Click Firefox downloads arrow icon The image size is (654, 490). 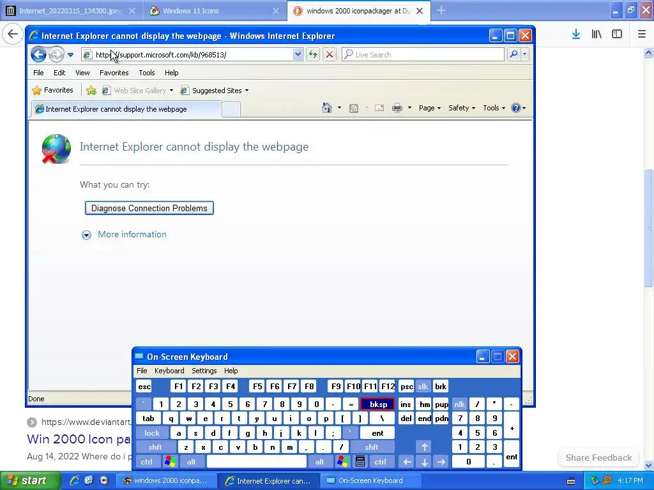click(576, 34)
